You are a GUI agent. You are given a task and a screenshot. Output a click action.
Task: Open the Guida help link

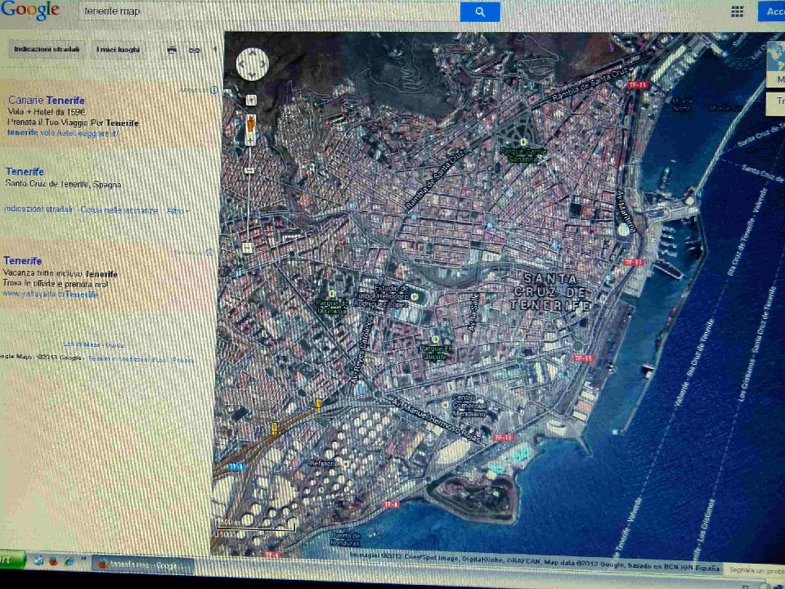(115, 344)
